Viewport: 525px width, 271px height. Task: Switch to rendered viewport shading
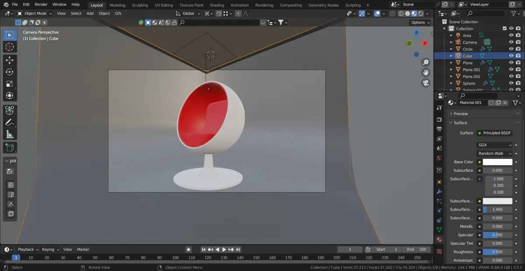pyautogui.click(x=421, y=14)
